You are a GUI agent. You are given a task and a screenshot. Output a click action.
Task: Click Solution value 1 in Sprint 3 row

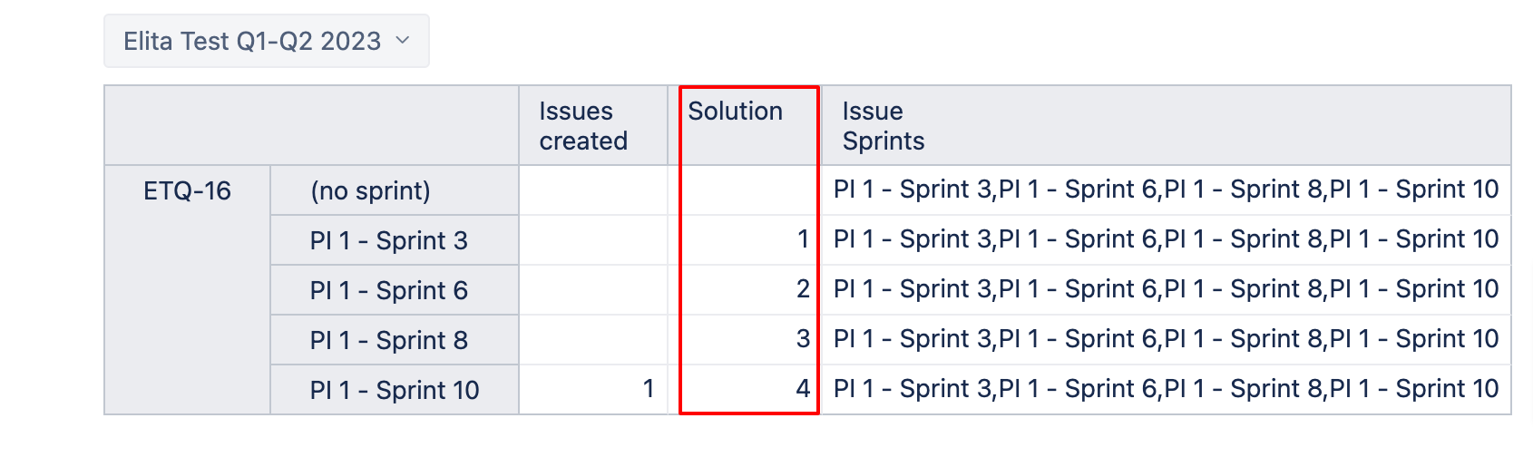click(802, 240)
